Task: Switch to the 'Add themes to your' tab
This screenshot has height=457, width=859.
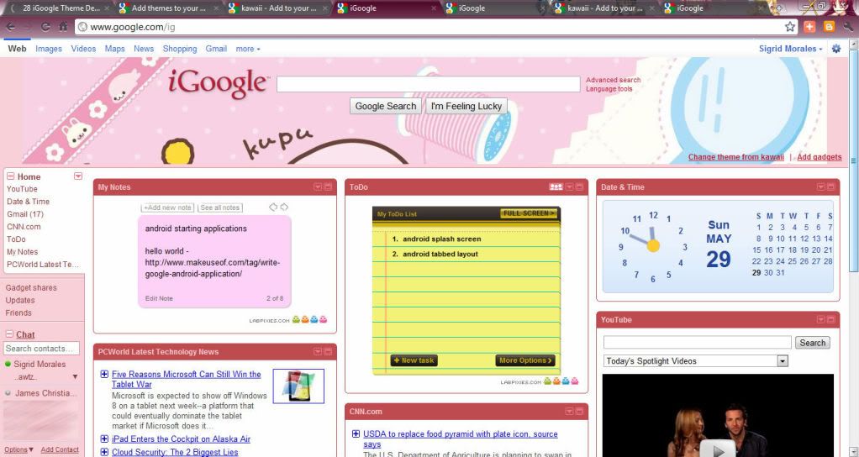Action: point(168,8)
